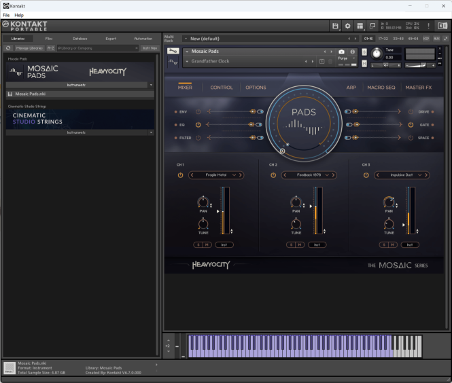Screen dimensions: 452x383
Task: Click the delete snapshot trash icon
Action: 330,61
